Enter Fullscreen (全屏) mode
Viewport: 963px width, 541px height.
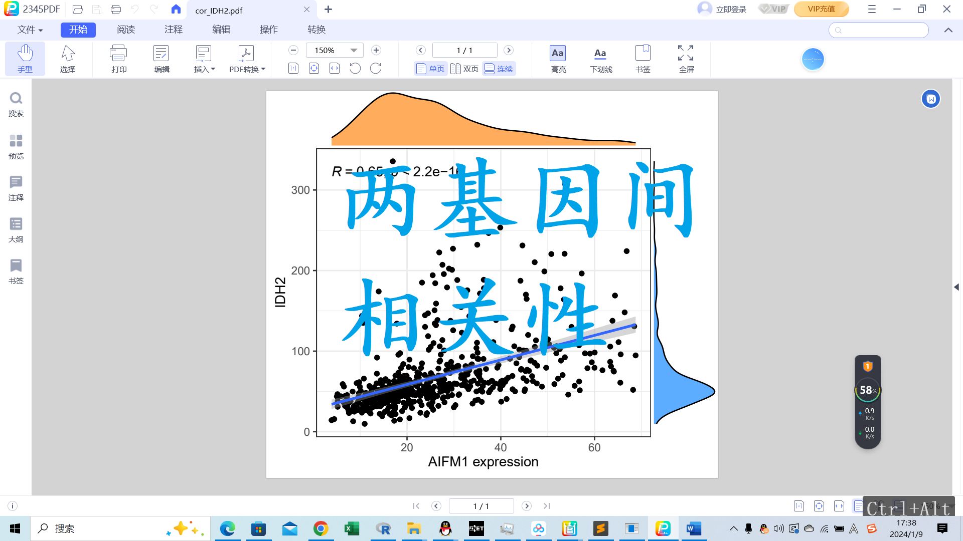686,59
